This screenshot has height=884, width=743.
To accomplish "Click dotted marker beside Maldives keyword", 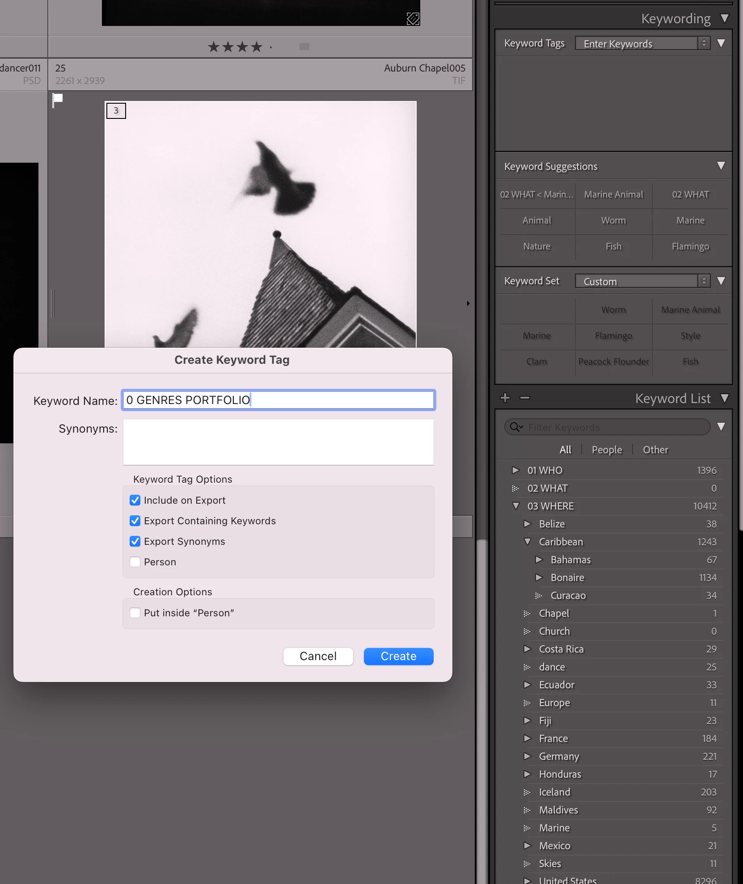I will 527,810.
